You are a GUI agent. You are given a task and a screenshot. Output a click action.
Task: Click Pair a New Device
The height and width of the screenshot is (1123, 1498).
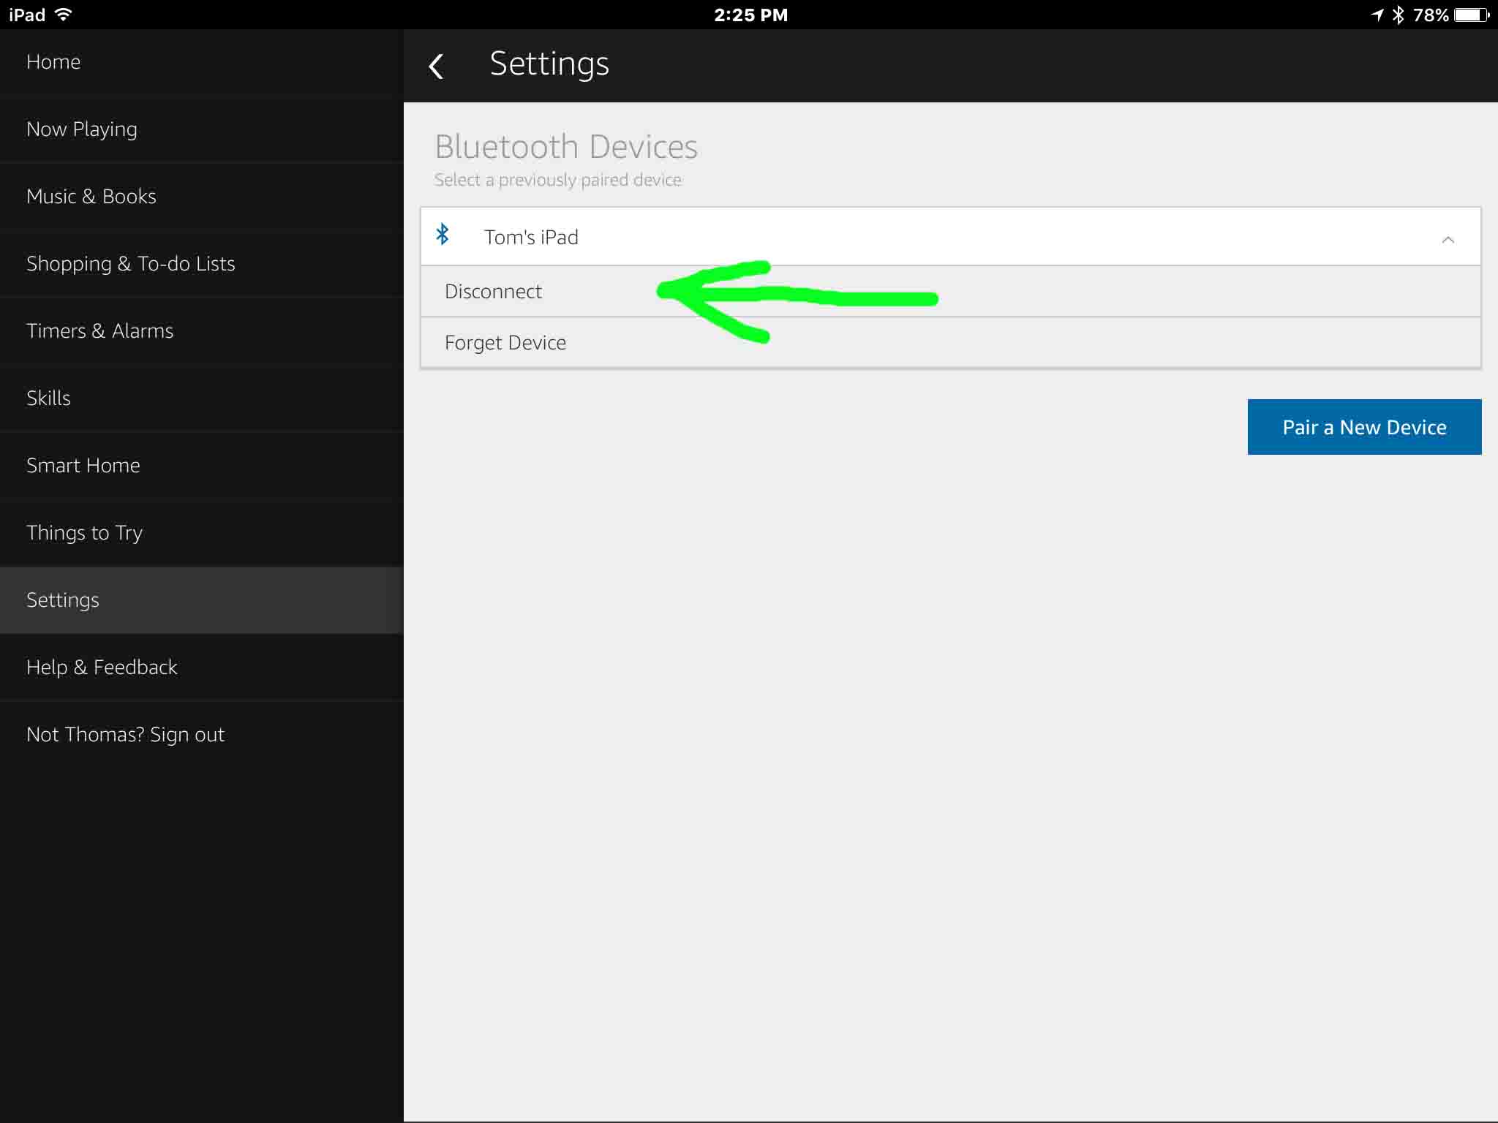pyautogui.click(x=1364, y=427)
